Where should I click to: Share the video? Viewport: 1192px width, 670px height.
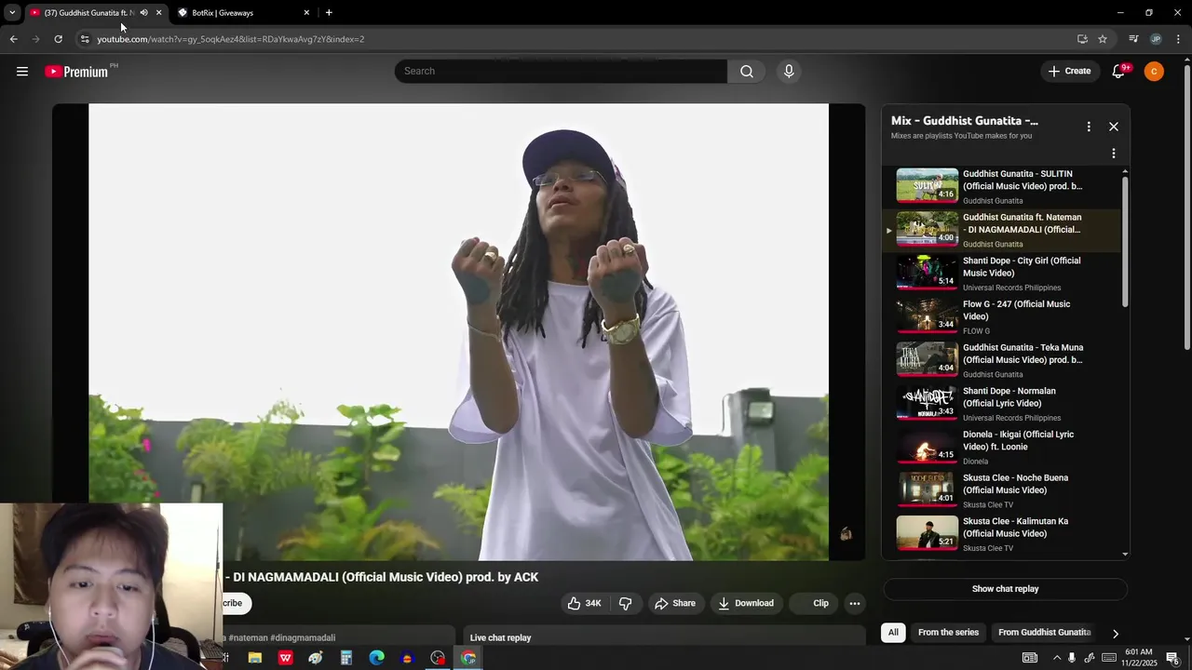pyautogui.click(x=675, y=603)
